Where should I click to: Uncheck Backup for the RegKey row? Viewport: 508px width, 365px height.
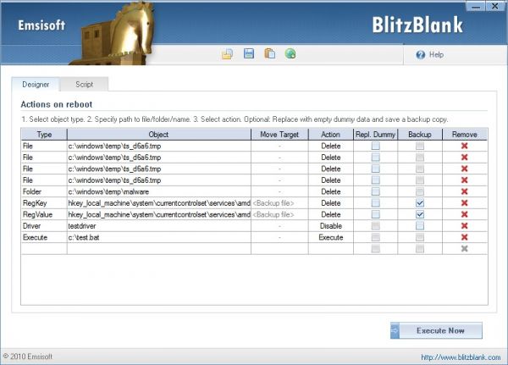point(420,203)
